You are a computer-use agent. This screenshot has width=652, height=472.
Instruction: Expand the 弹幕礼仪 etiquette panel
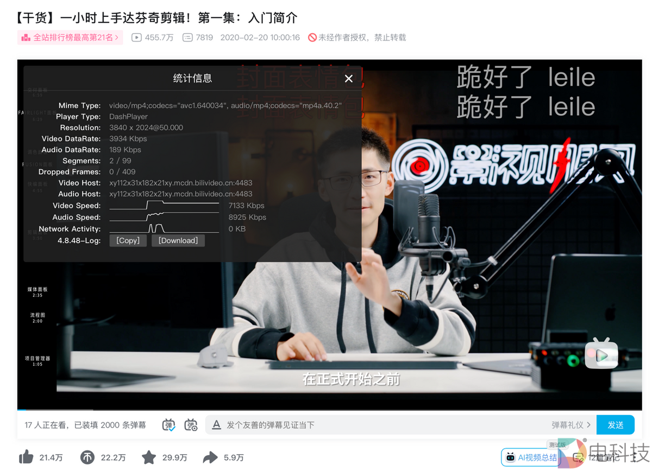tap(570, 425)
